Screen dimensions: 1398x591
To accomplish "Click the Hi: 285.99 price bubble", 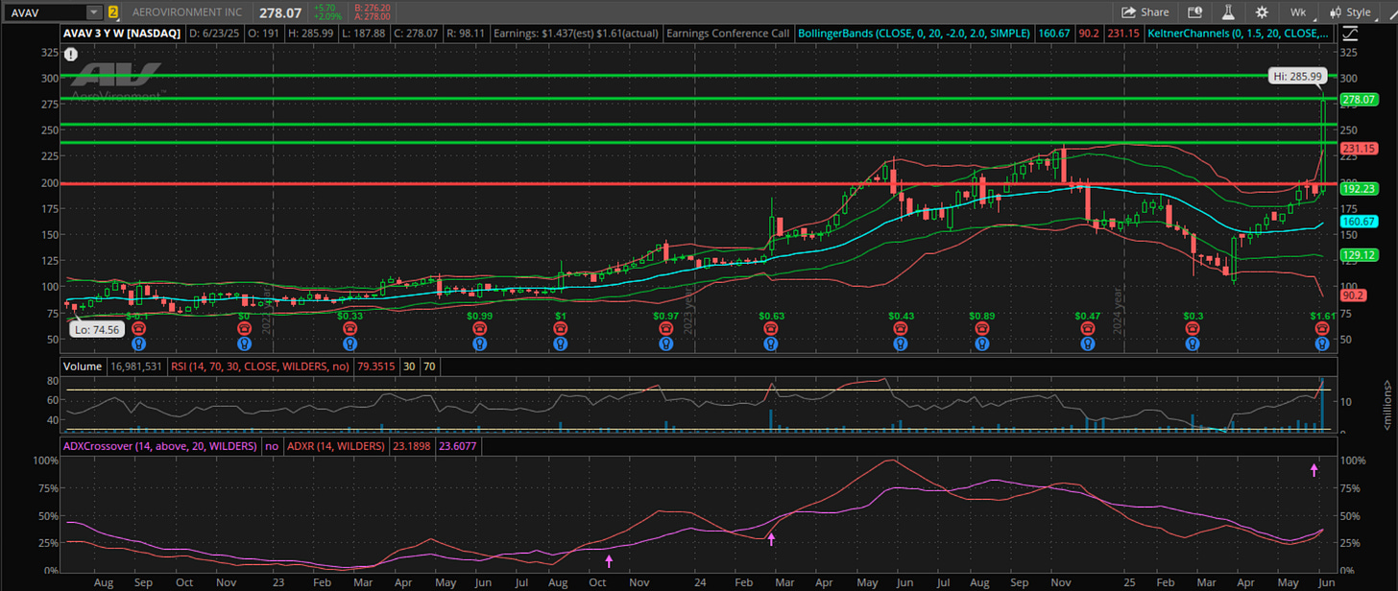I will tap(1296, 77).
